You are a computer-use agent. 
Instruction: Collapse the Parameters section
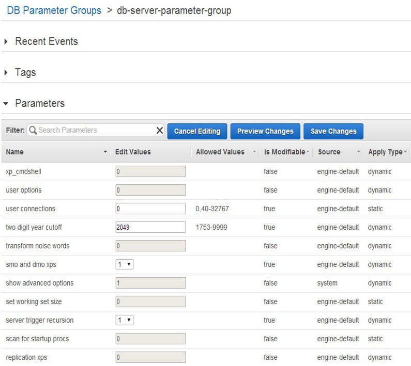[x=6, y=104]
